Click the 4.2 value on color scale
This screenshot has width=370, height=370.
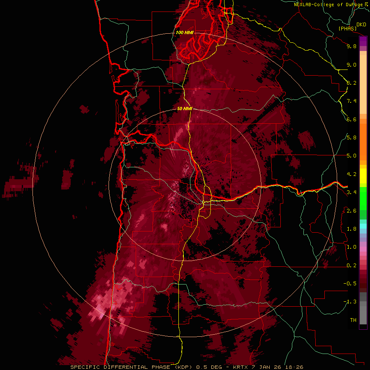pyautogui.click(x=351, y=174)
